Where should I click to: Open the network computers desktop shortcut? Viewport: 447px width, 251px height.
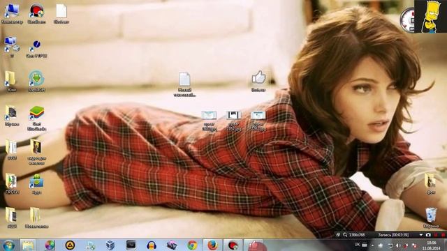12,47
